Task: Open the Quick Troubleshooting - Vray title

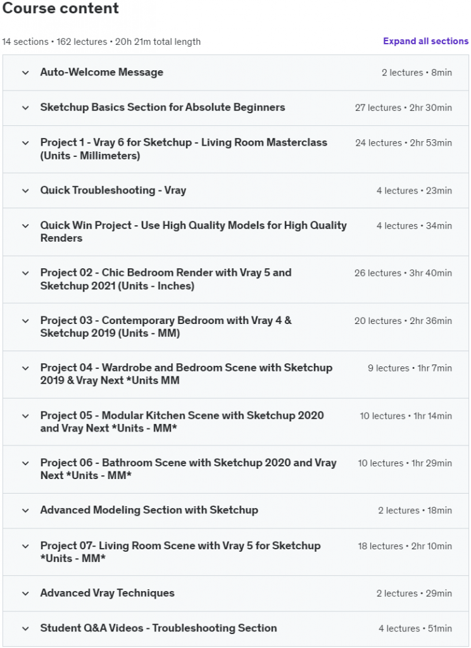Action: click(113, 190)
